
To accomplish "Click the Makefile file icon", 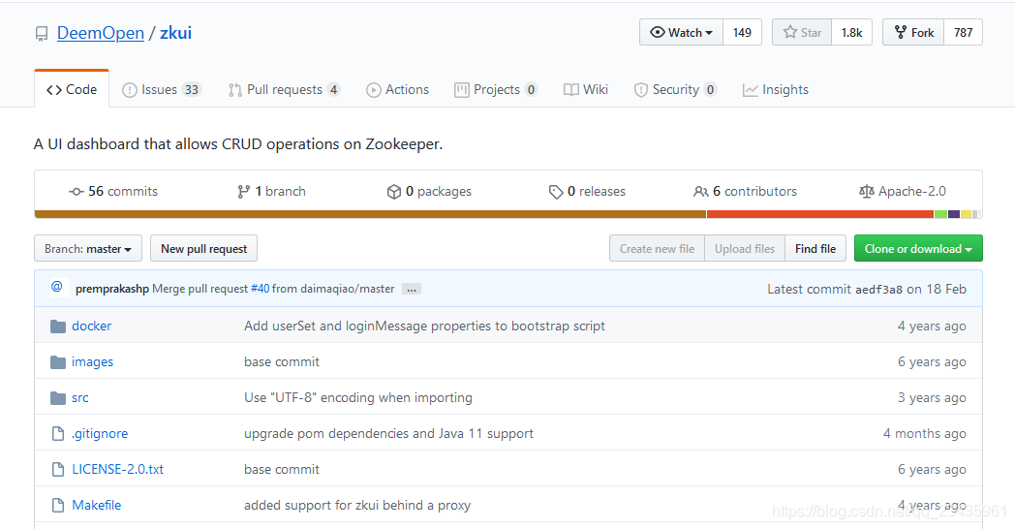I will [58, 505].
